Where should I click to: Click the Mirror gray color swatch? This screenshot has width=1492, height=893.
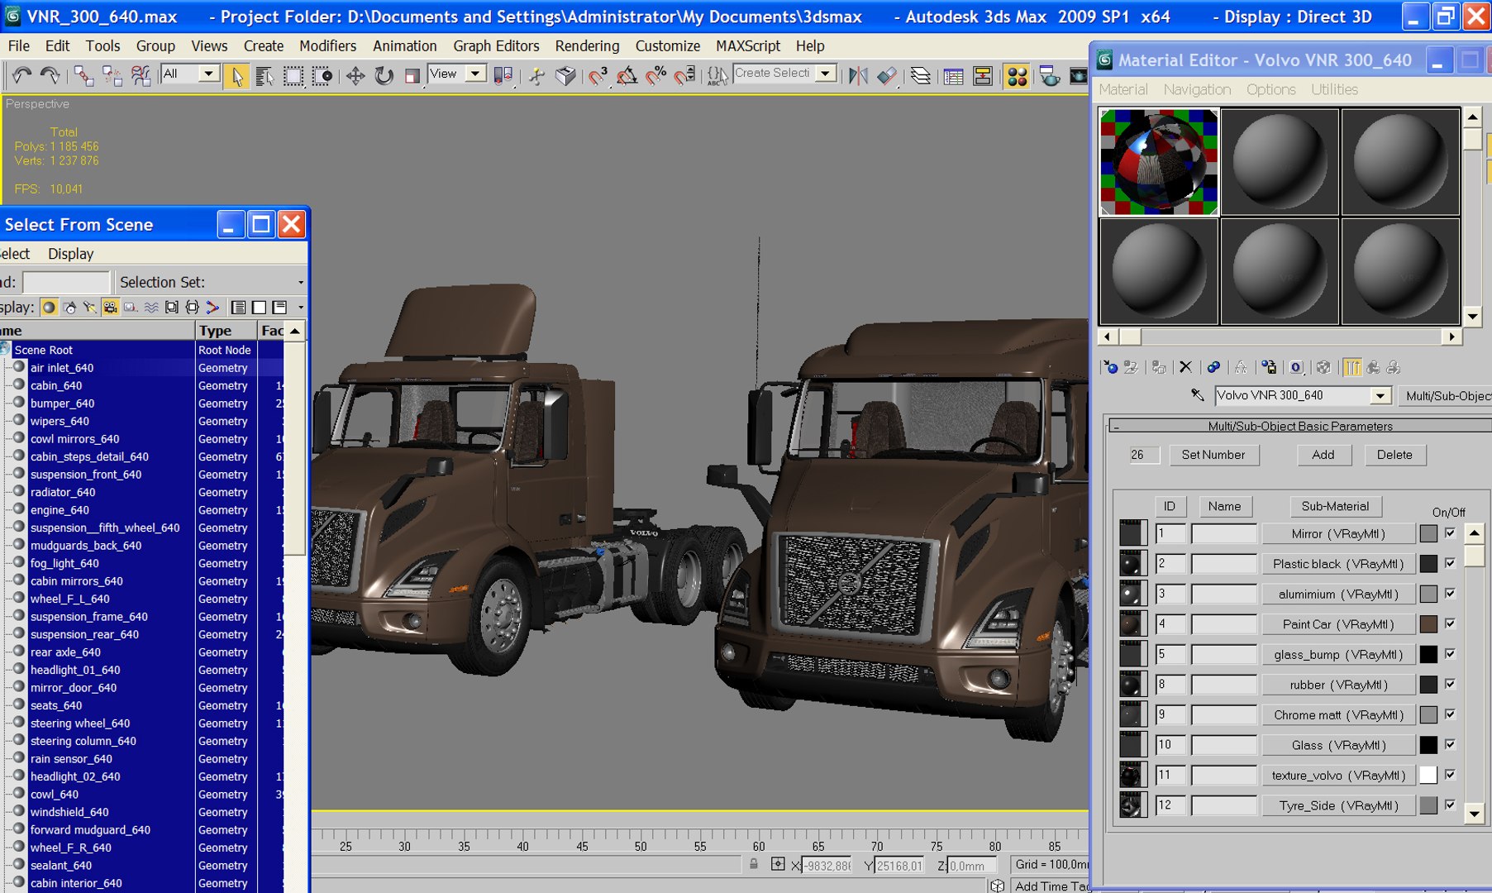coord(1428,533)
